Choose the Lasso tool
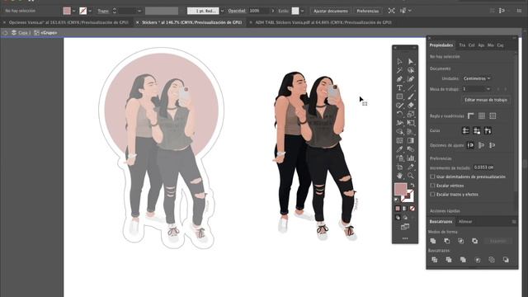528x297 pixels. coord(411,70)
